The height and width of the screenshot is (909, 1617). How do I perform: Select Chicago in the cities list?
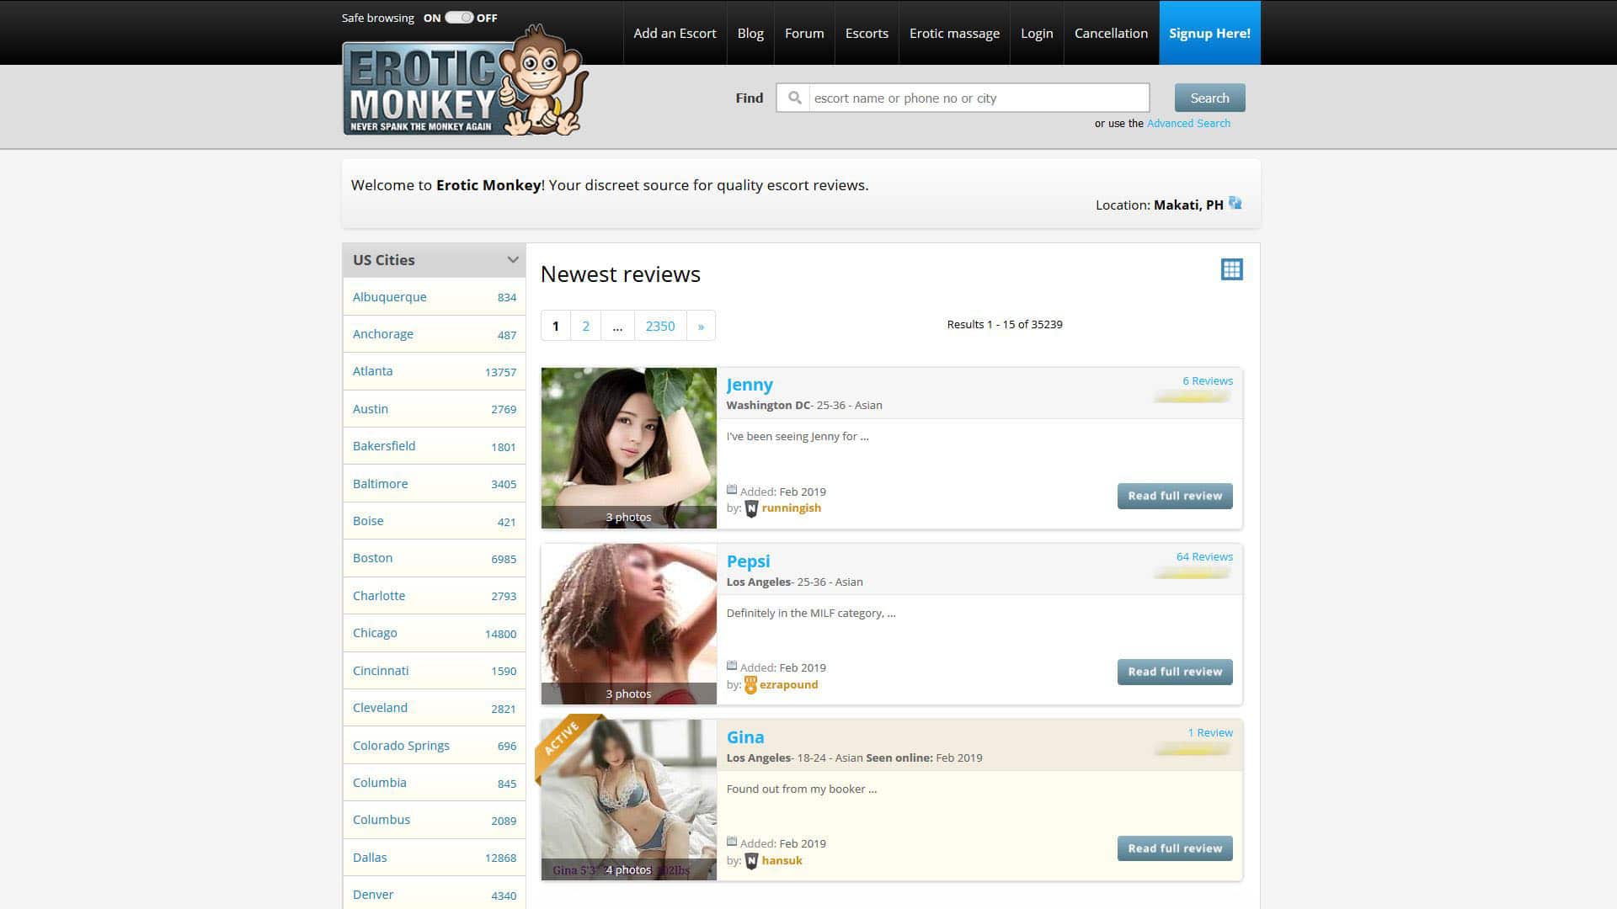(x=375, y=633)
